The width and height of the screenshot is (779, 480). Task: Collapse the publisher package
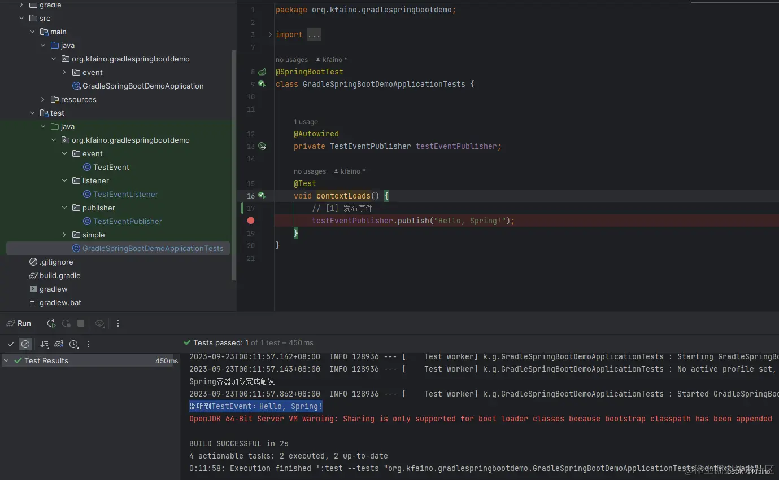[x=64, y=208]
